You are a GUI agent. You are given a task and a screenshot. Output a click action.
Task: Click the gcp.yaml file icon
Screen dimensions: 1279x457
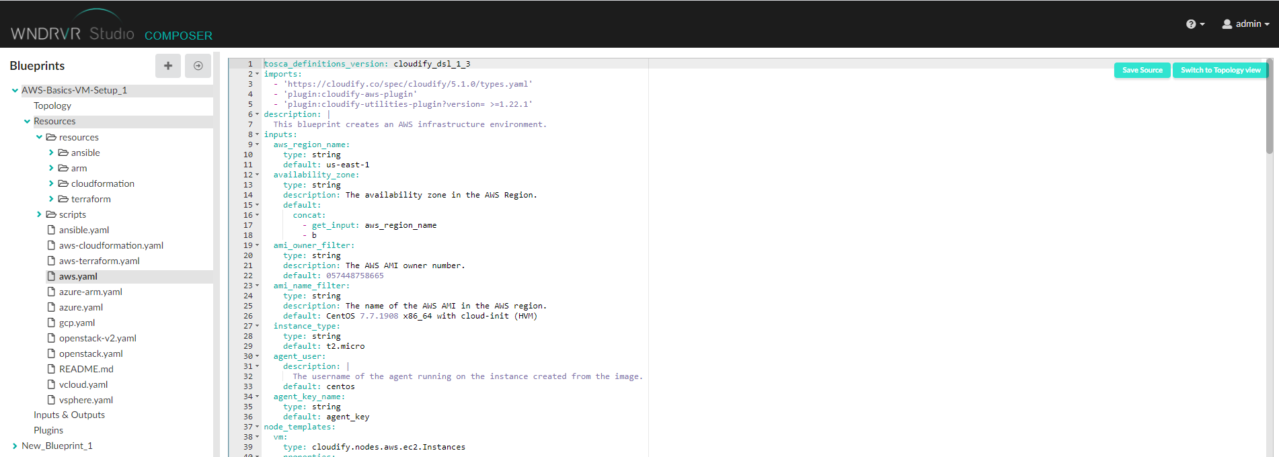[x=51, y=323]
